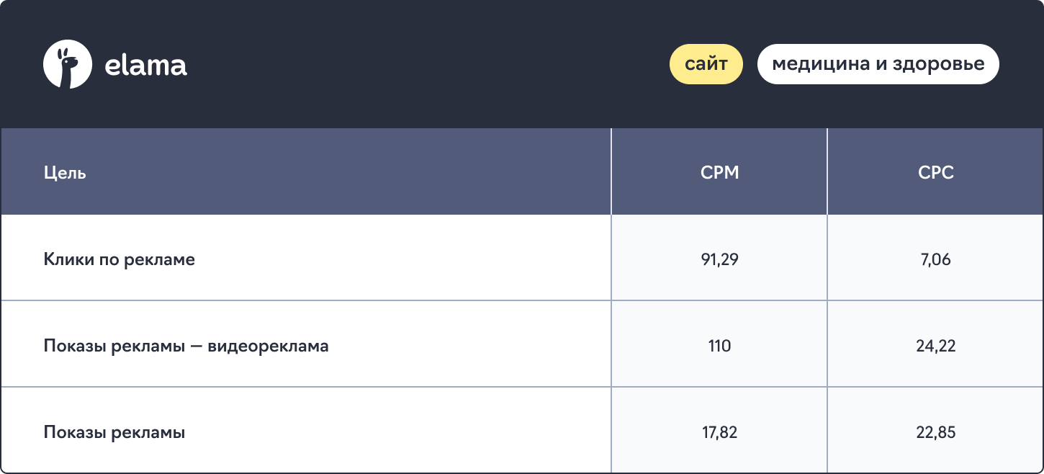This screenshot has width=1044, height=474.
Task: Click CPM value 91,29
Action: 720,259
